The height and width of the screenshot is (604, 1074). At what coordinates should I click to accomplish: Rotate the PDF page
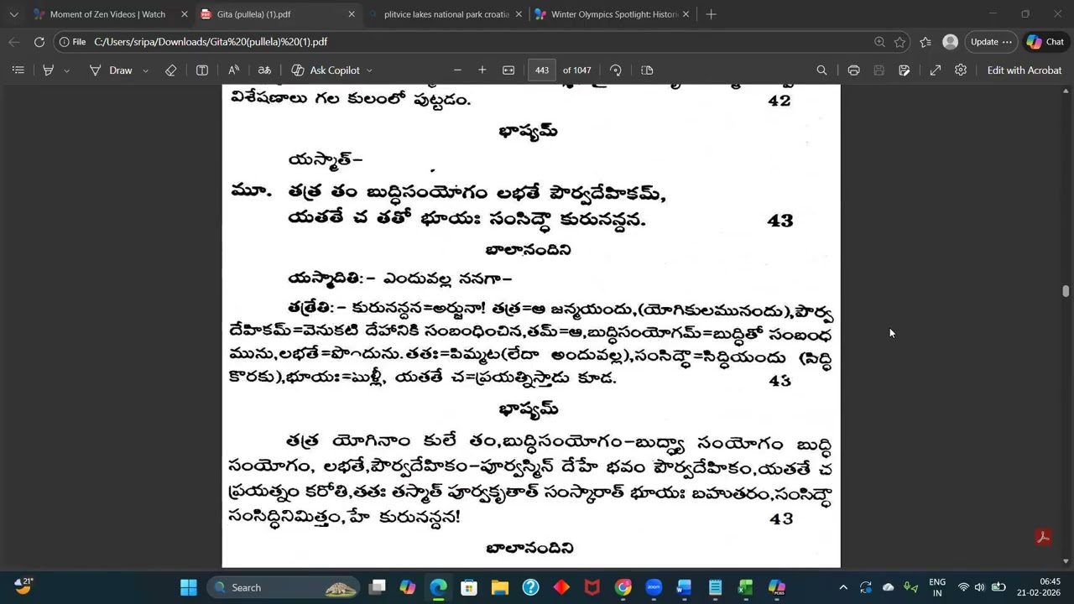coord(616,70)
